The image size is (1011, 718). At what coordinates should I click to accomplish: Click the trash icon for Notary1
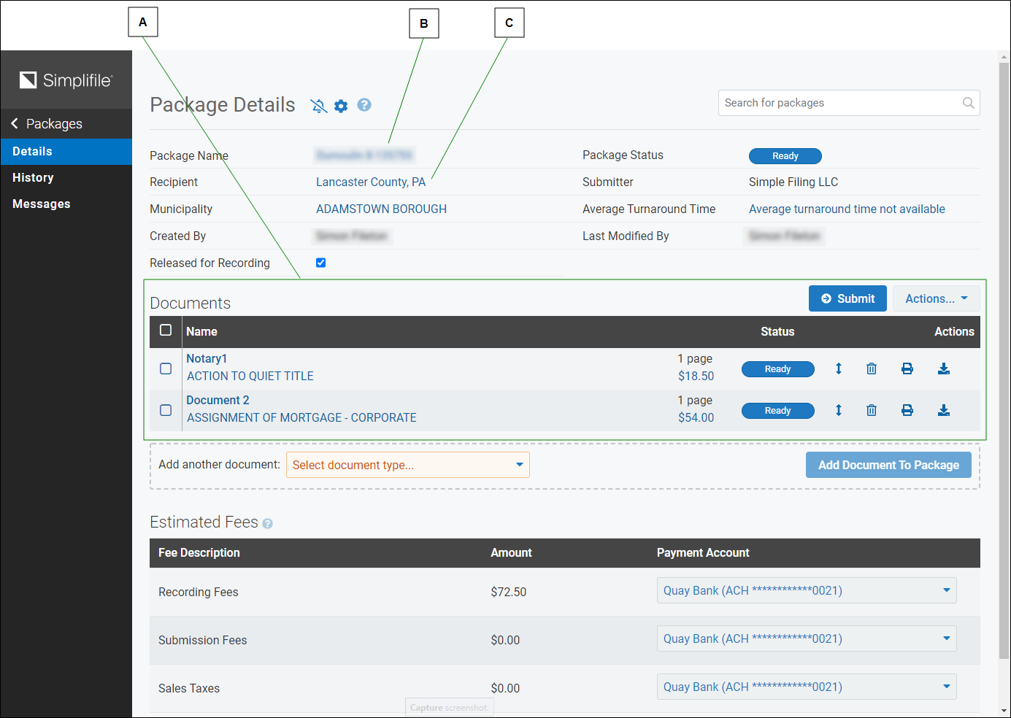pyautogui.click(x=871, y=369)
